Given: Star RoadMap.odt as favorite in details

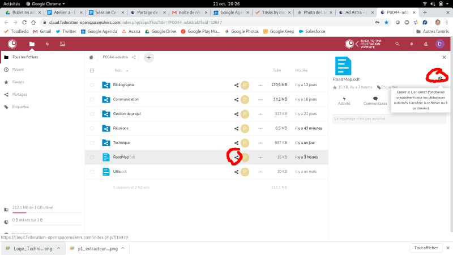Looking at the screenshot, I should (x=335, y=87).
